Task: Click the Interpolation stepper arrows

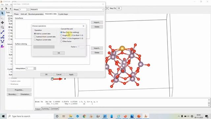Action: coord(35,68)
